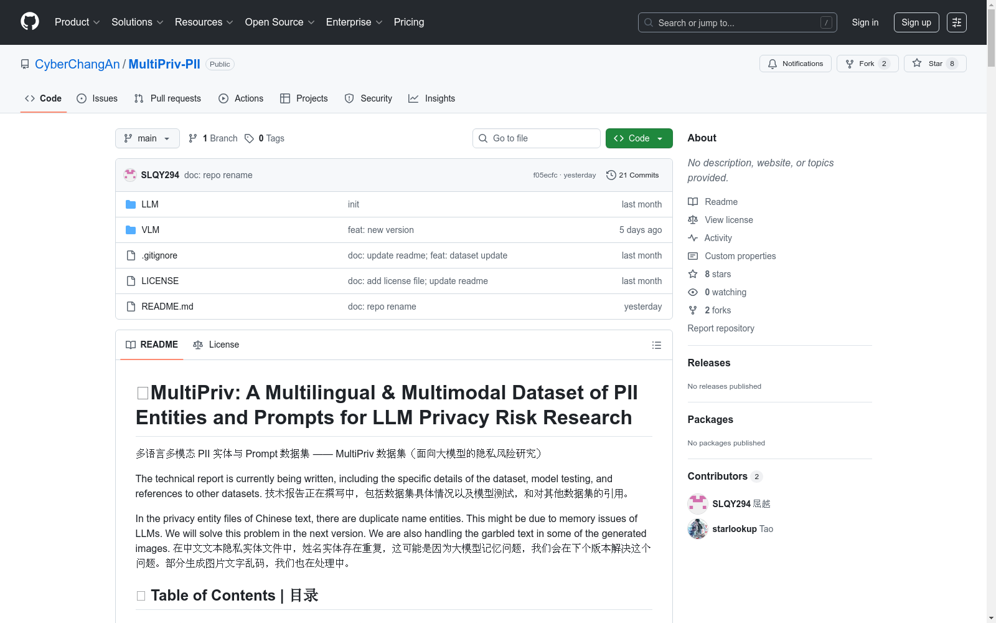Click the Sign up button

pyautogui.click(x=916, y=22)
